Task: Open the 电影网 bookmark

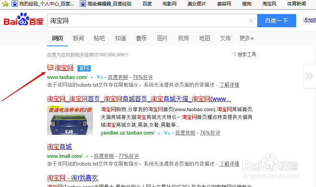Action: 170,3
